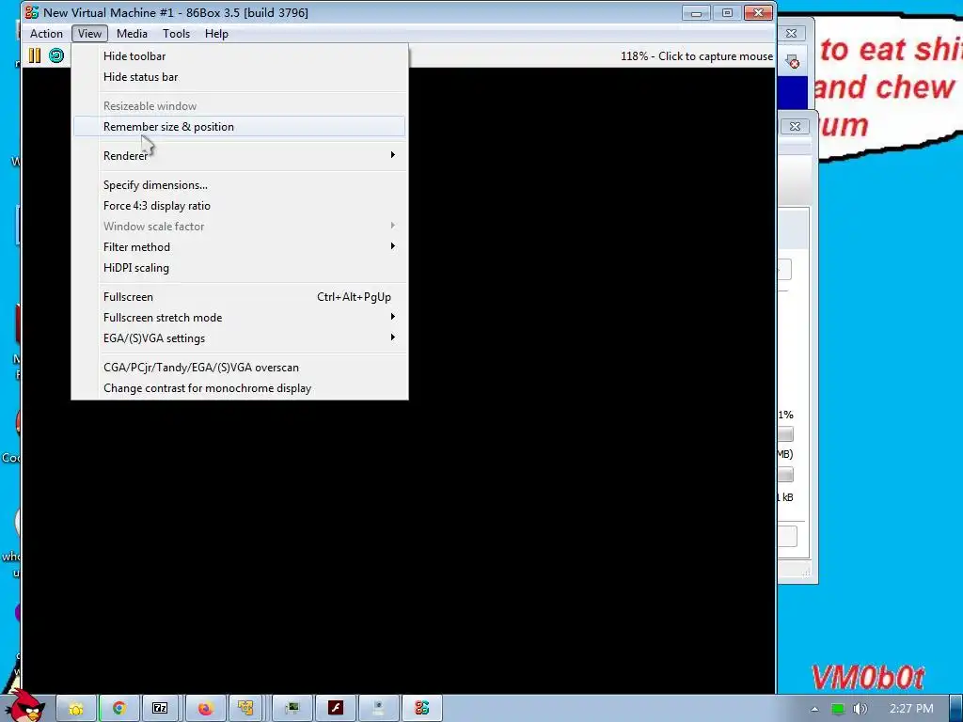Expand Fullscreen stretch mode submenu
The image size is (963, 722).
tap(240, 318)
